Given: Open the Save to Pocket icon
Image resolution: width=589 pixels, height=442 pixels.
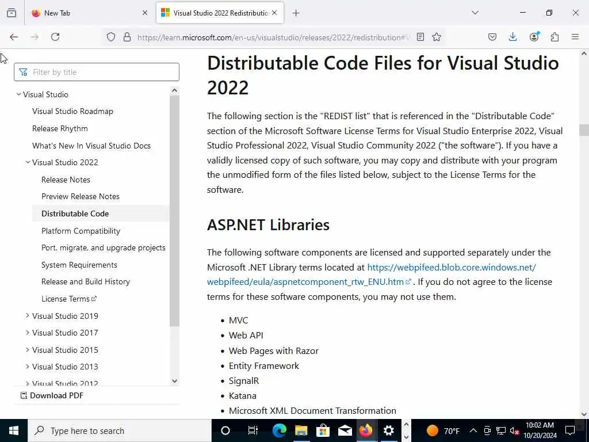Looking at the screenshot, I should pos(492,37).
